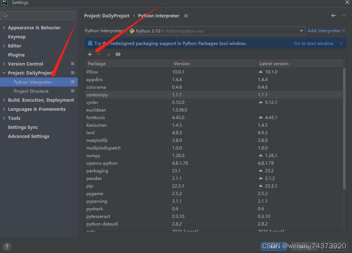This screenshot has width=352, height=253.
Task: Expand the Editor section
Action: [x=4, y=46]
